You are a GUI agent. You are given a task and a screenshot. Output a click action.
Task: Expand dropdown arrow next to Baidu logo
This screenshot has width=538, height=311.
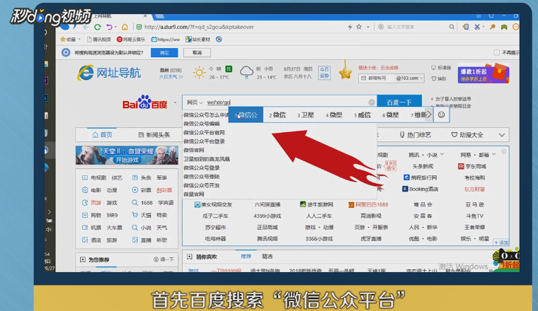pyautogui.click(x=175, y=102)
